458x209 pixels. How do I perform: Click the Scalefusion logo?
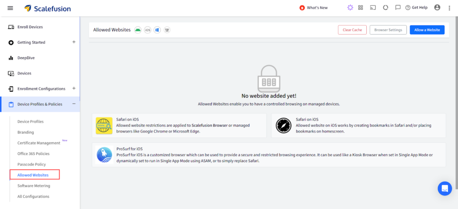pos(47,8)
